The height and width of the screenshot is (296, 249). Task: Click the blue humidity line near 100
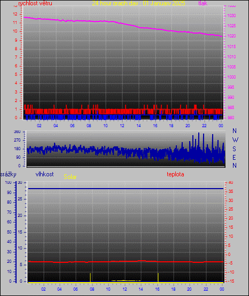[126, 189]
